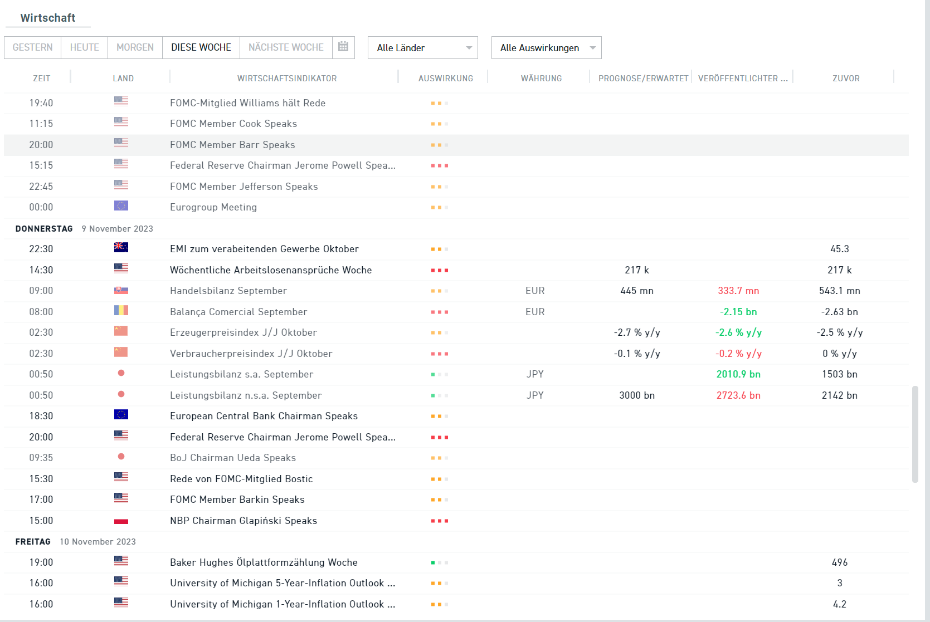Image resolution: width=930 pixels, height=622 pixels.
Task: Open the calendar date picker icon
Action: click(343, 47)
